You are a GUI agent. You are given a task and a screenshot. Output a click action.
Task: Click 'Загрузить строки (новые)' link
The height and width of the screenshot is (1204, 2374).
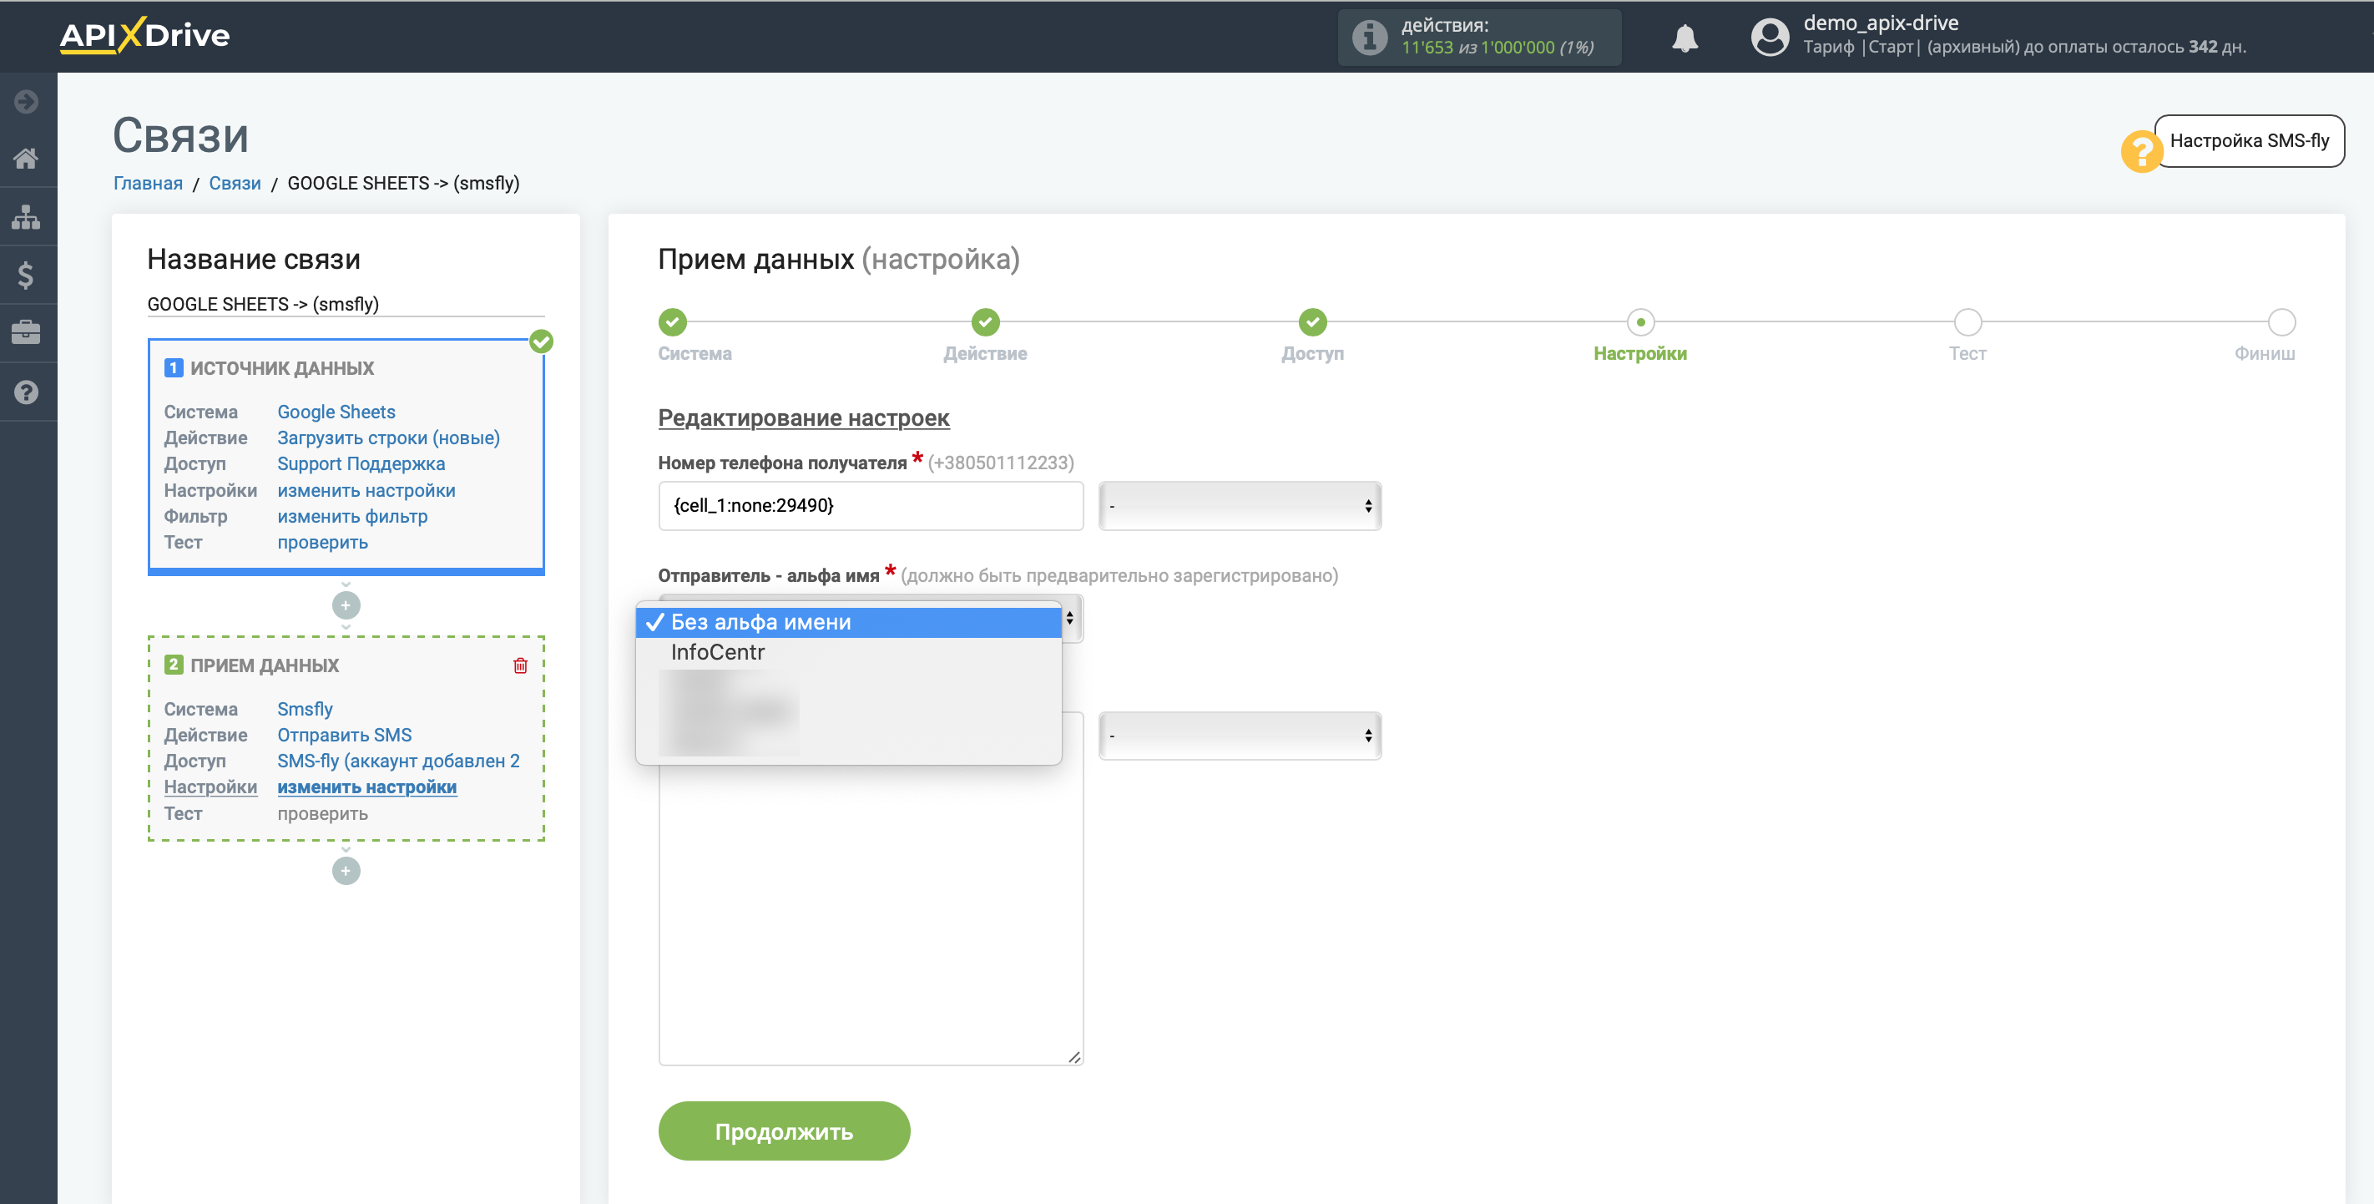coord(389,438)
